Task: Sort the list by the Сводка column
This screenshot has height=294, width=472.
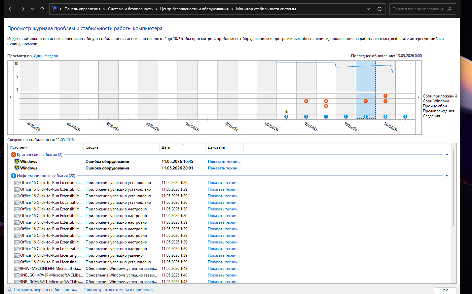Action: point(121,147)
